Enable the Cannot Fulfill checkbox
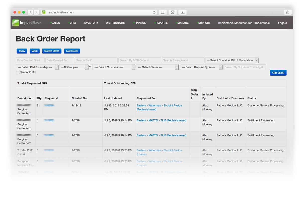301x197 pixels. 18,73
